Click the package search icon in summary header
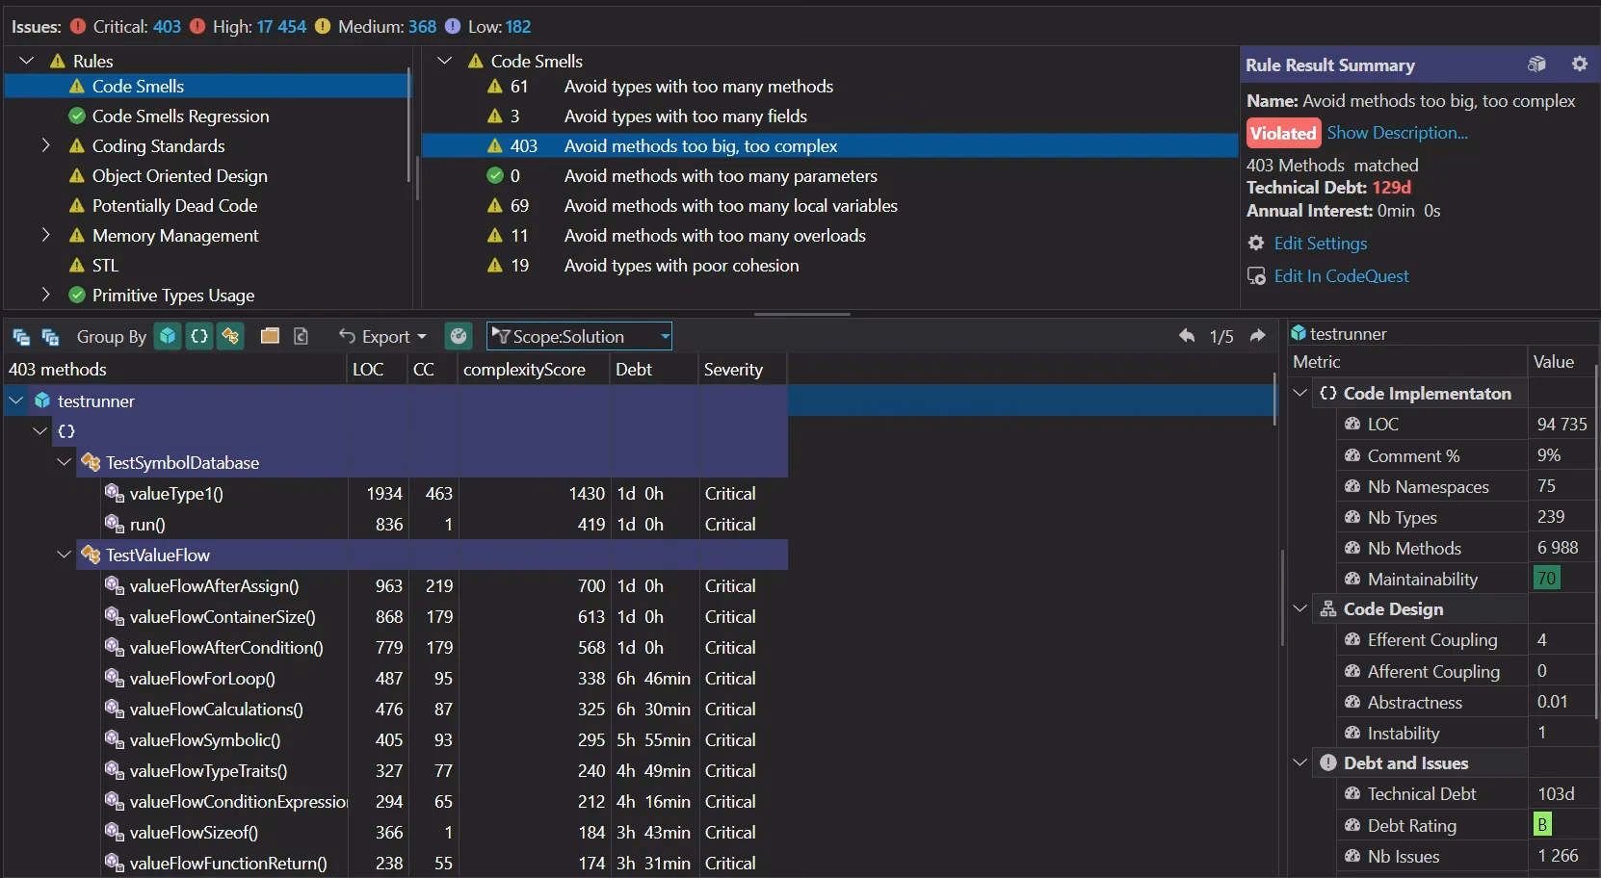This screenshot has height=878, width=1601. pos(1536,64)
